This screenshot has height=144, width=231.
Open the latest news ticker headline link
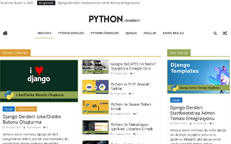[x=99, y=3]
